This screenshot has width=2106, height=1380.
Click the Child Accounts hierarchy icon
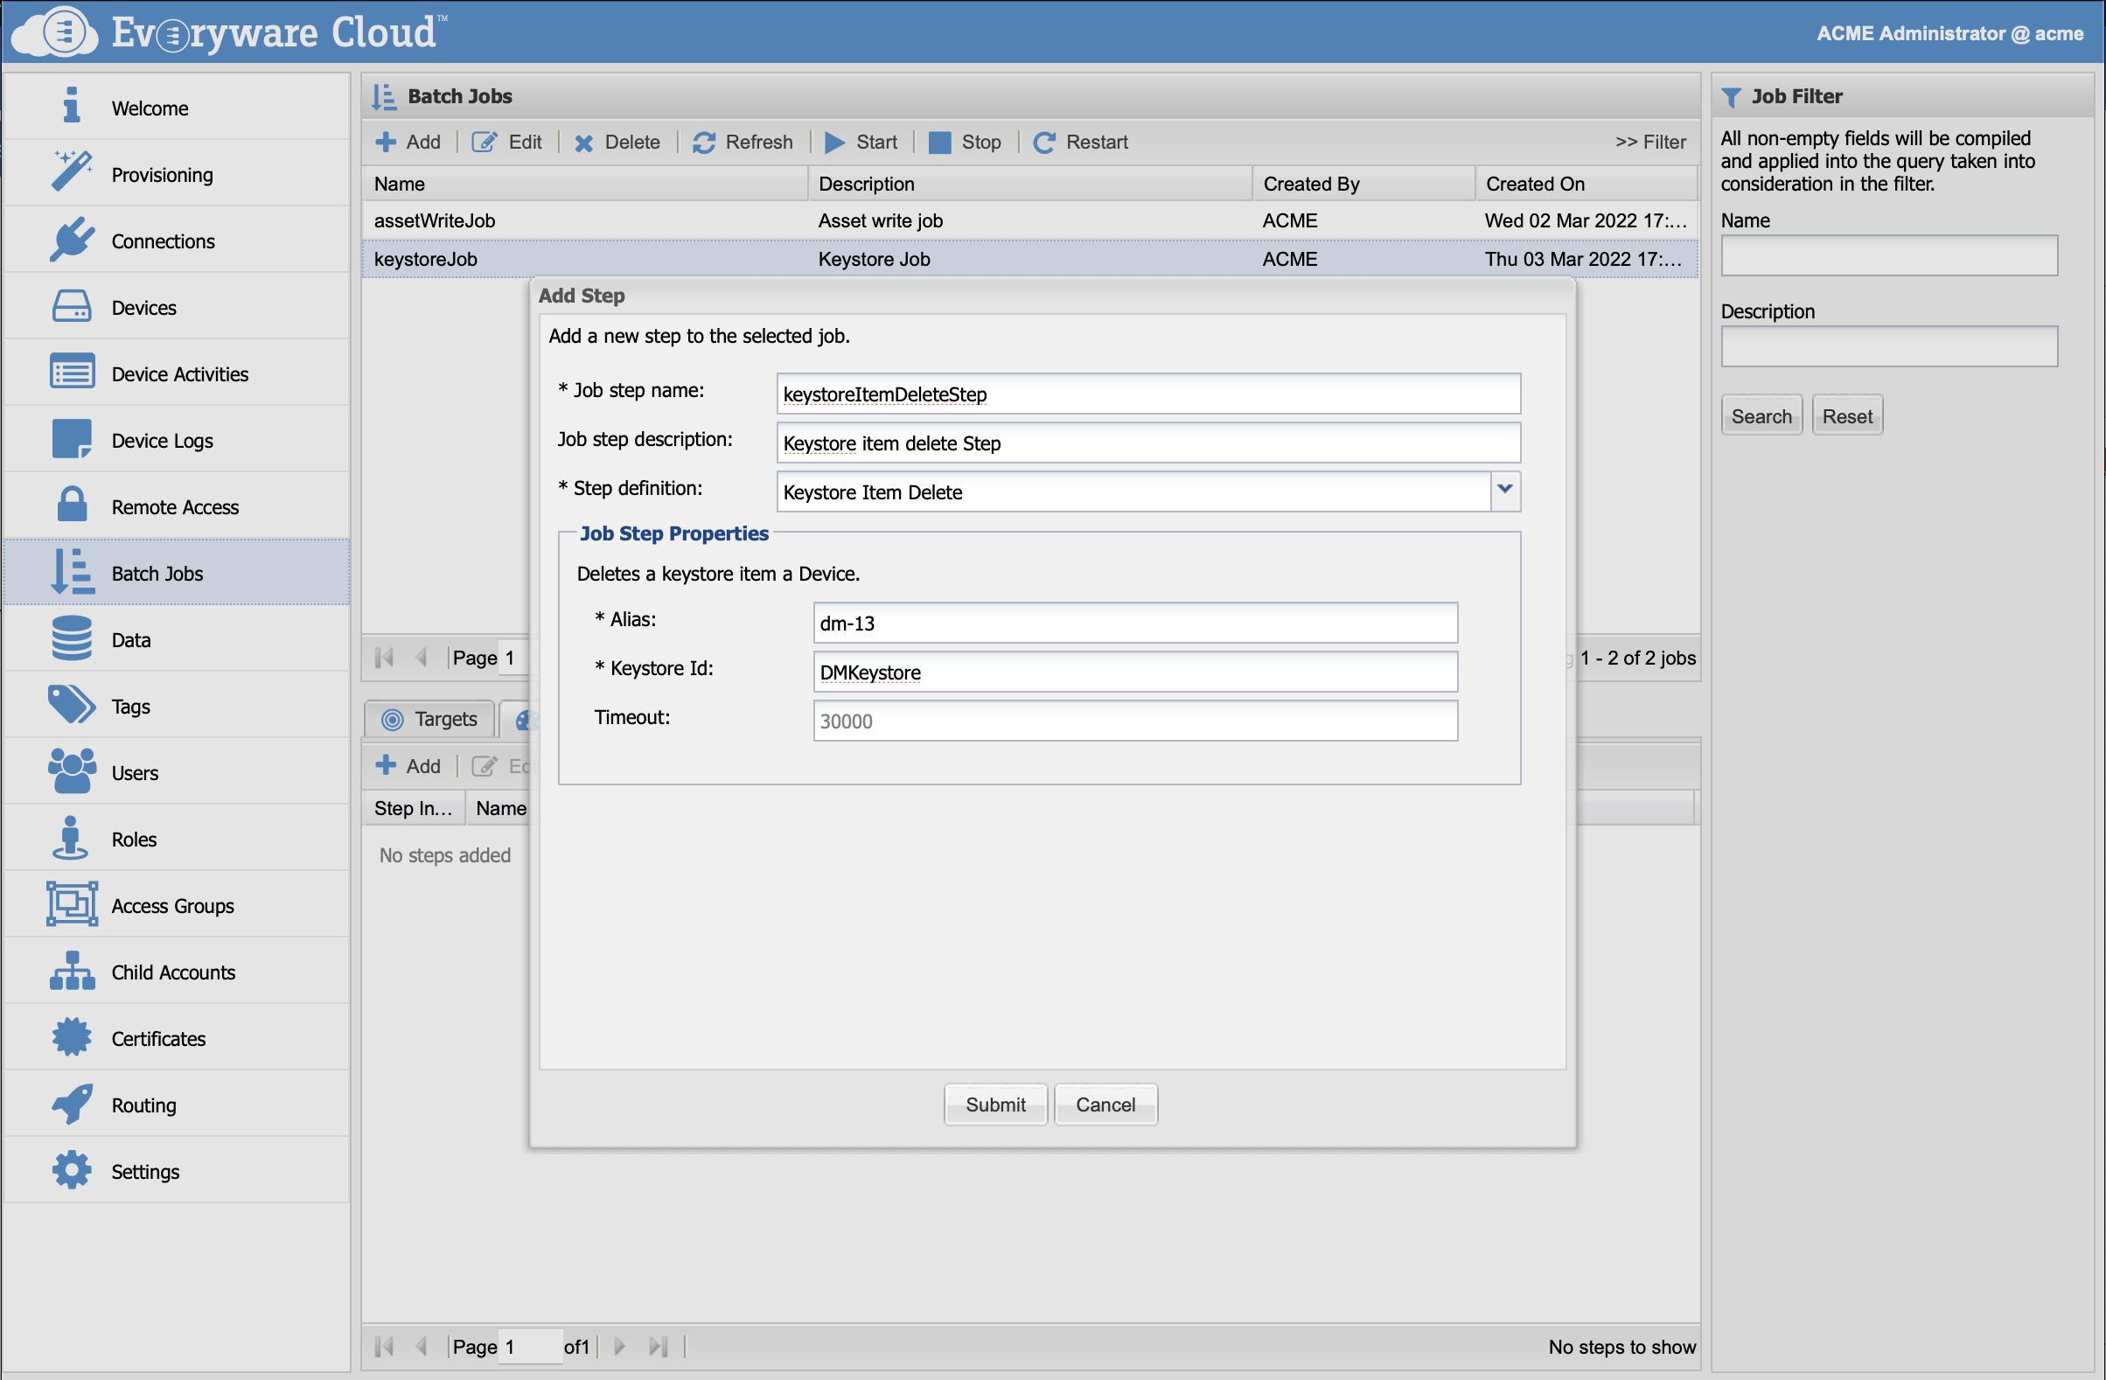coord(72,971)
